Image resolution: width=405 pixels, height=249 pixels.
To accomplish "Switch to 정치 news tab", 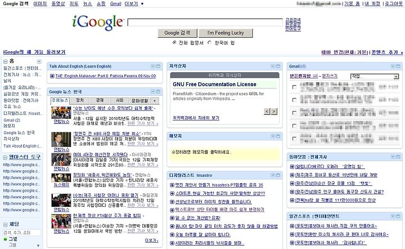I will (x=80, y=101).
